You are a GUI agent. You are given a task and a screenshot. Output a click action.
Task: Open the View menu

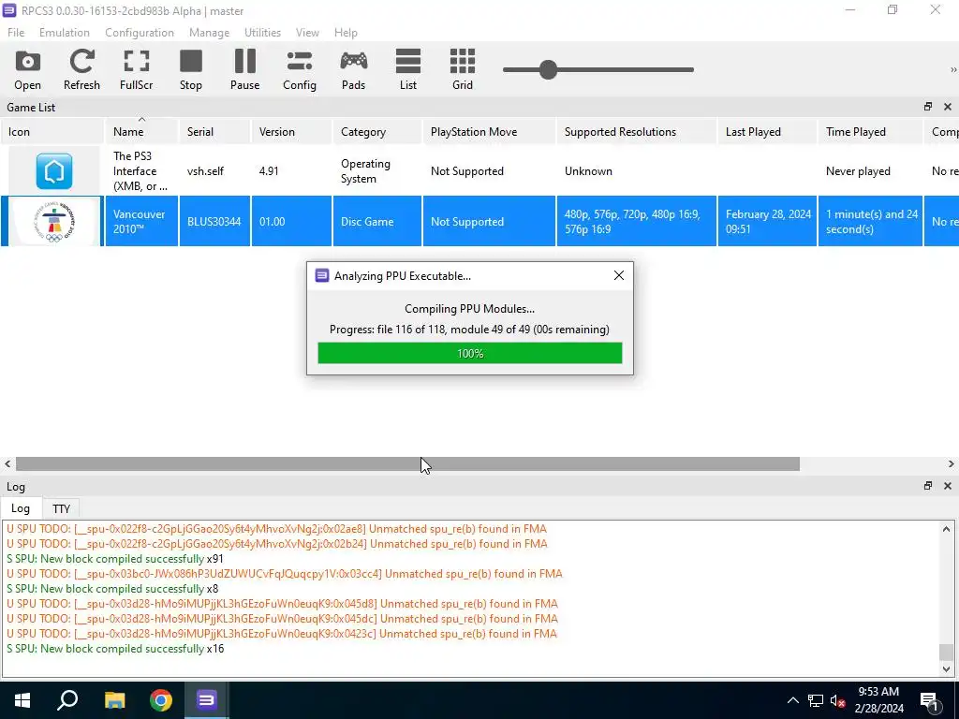[x=307, y=33]
